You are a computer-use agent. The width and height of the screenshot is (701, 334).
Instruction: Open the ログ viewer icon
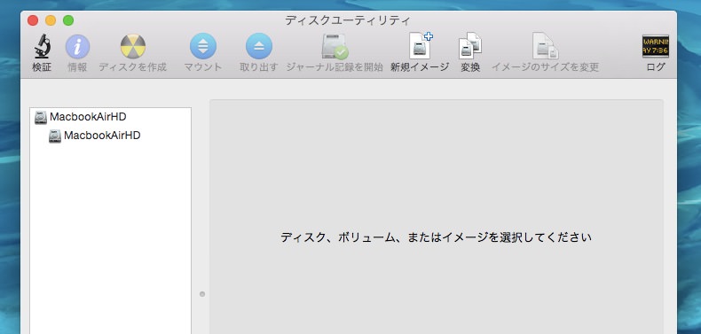[656, 46]
